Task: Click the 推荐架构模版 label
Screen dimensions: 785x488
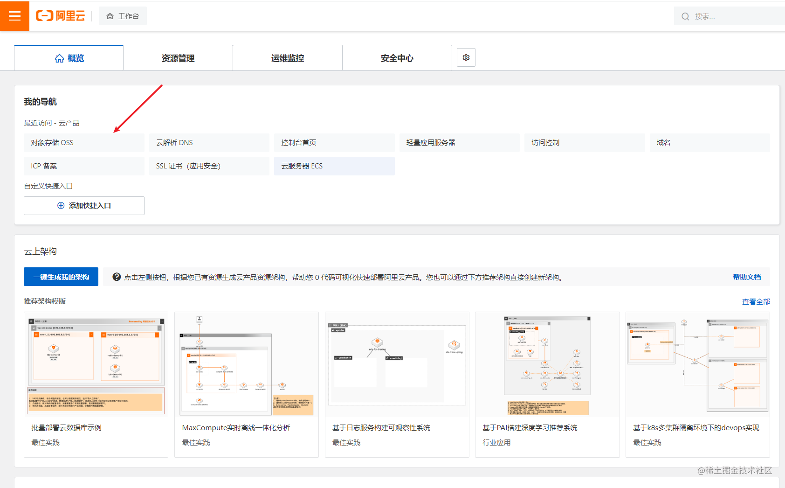Action: point(45,301)
